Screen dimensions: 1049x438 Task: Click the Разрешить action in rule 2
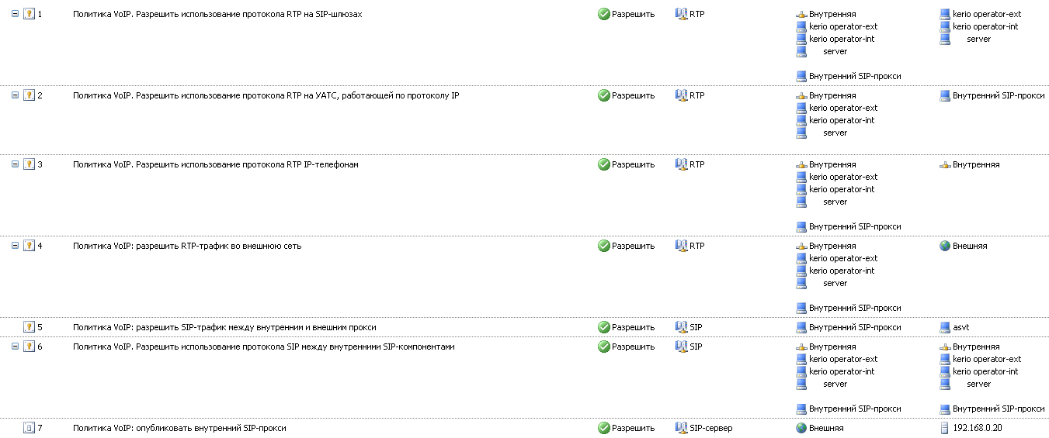pyautogui.click(x=633, y=95)
